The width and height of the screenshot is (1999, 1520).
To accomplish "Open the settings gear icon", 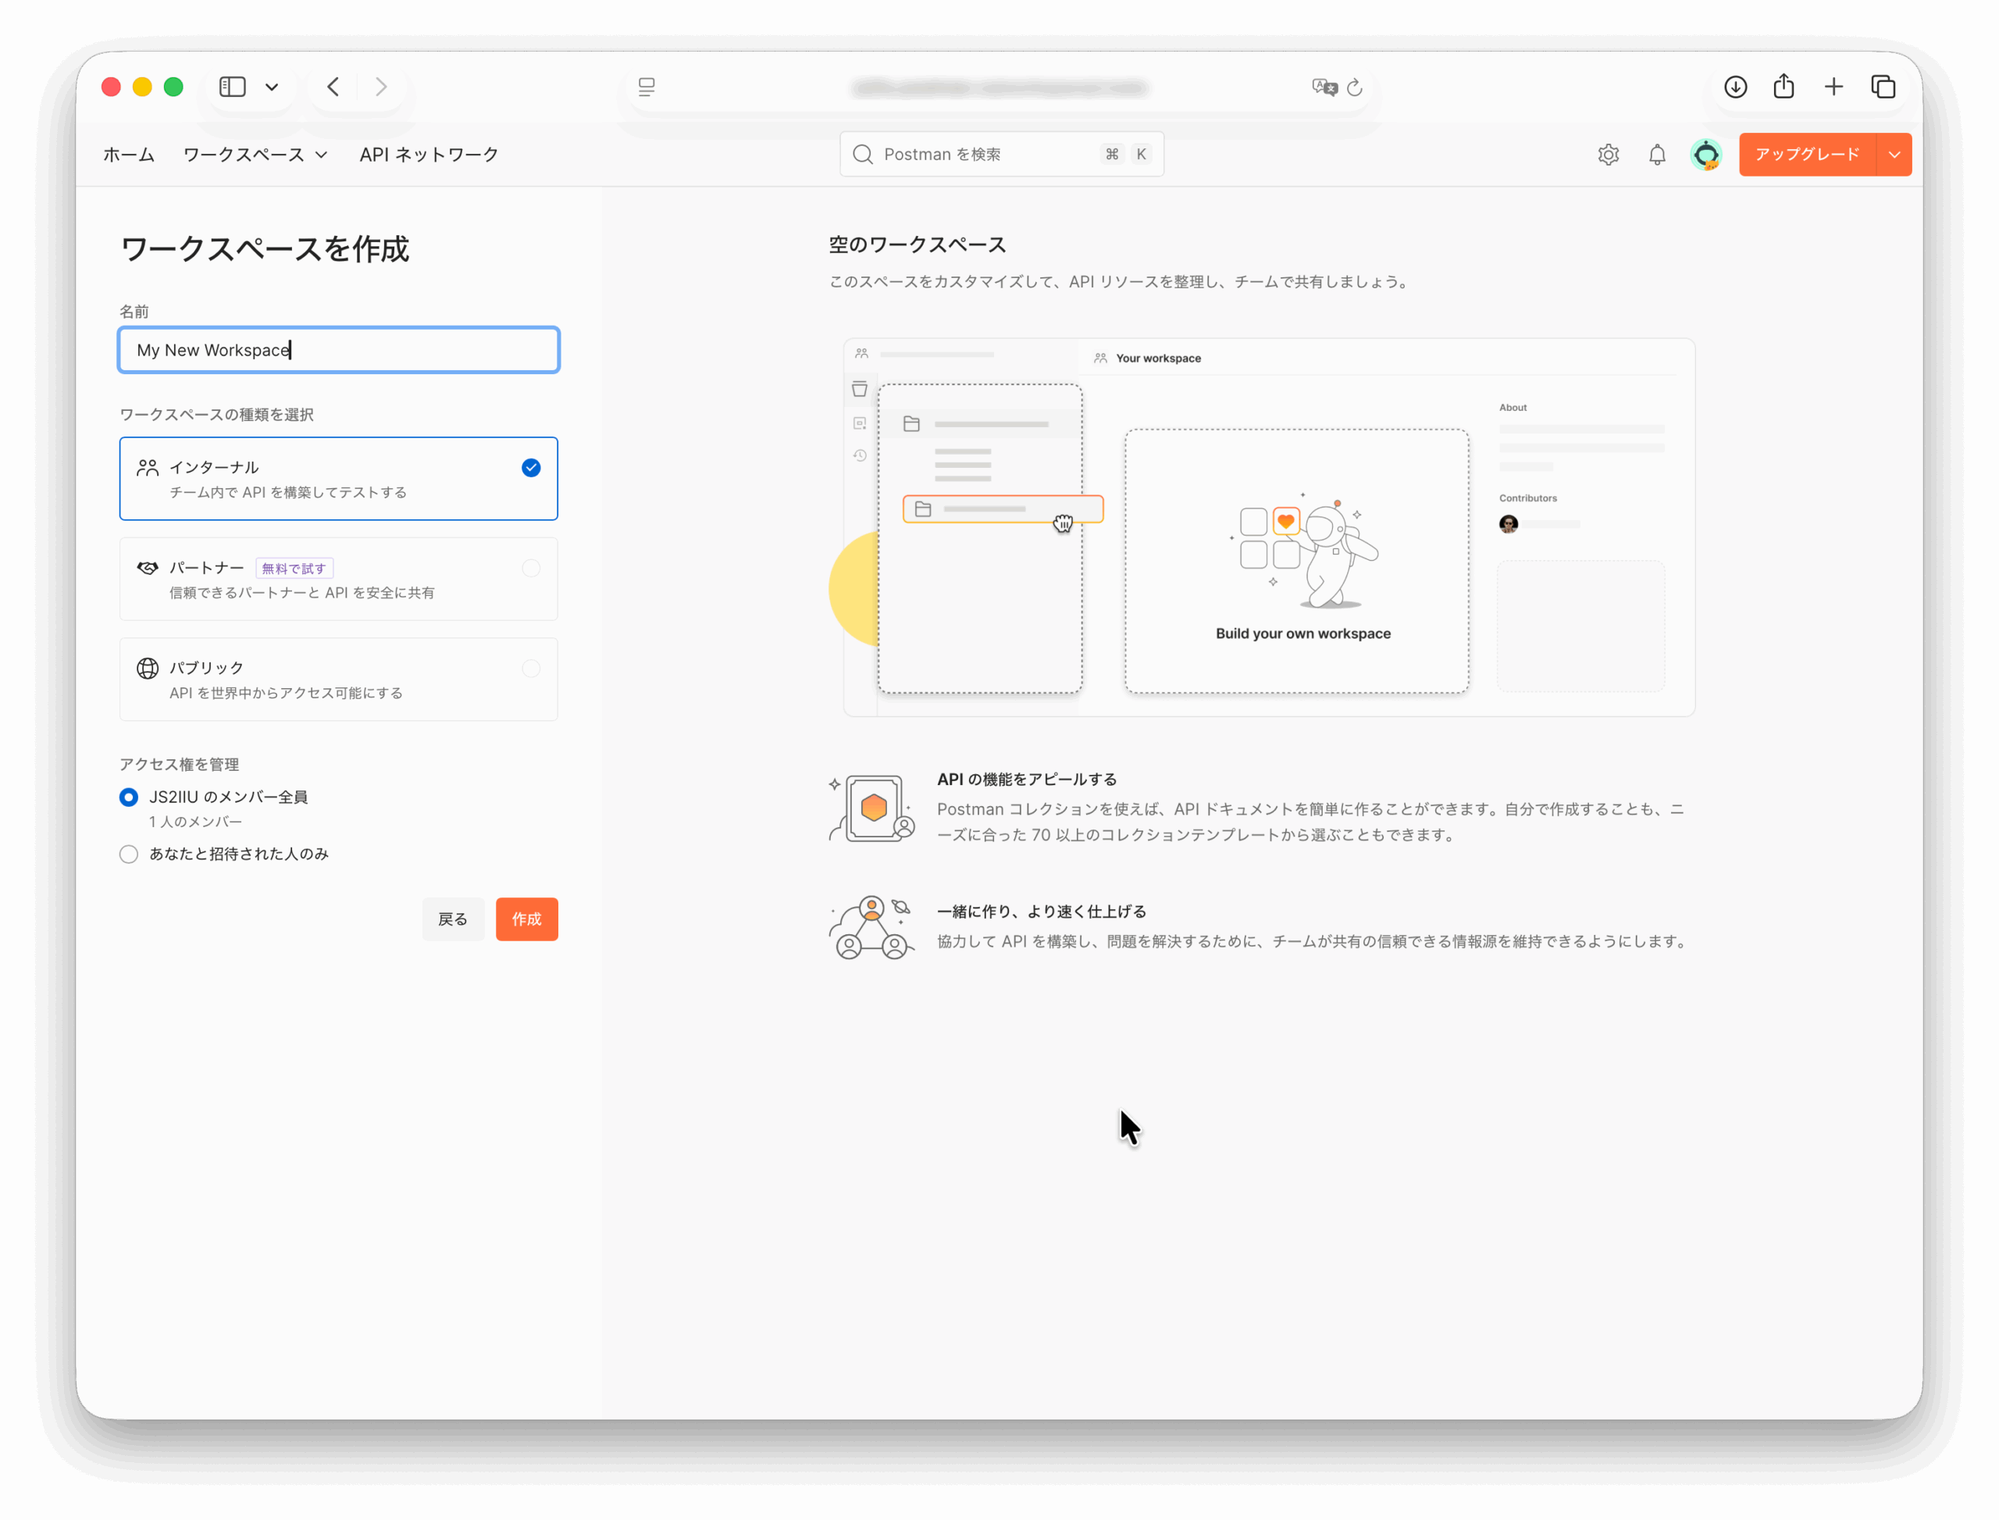I will point(1607,155).
